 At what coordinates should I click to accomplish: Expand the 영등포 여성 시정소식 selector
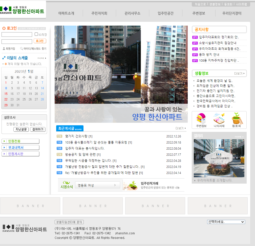98,185
